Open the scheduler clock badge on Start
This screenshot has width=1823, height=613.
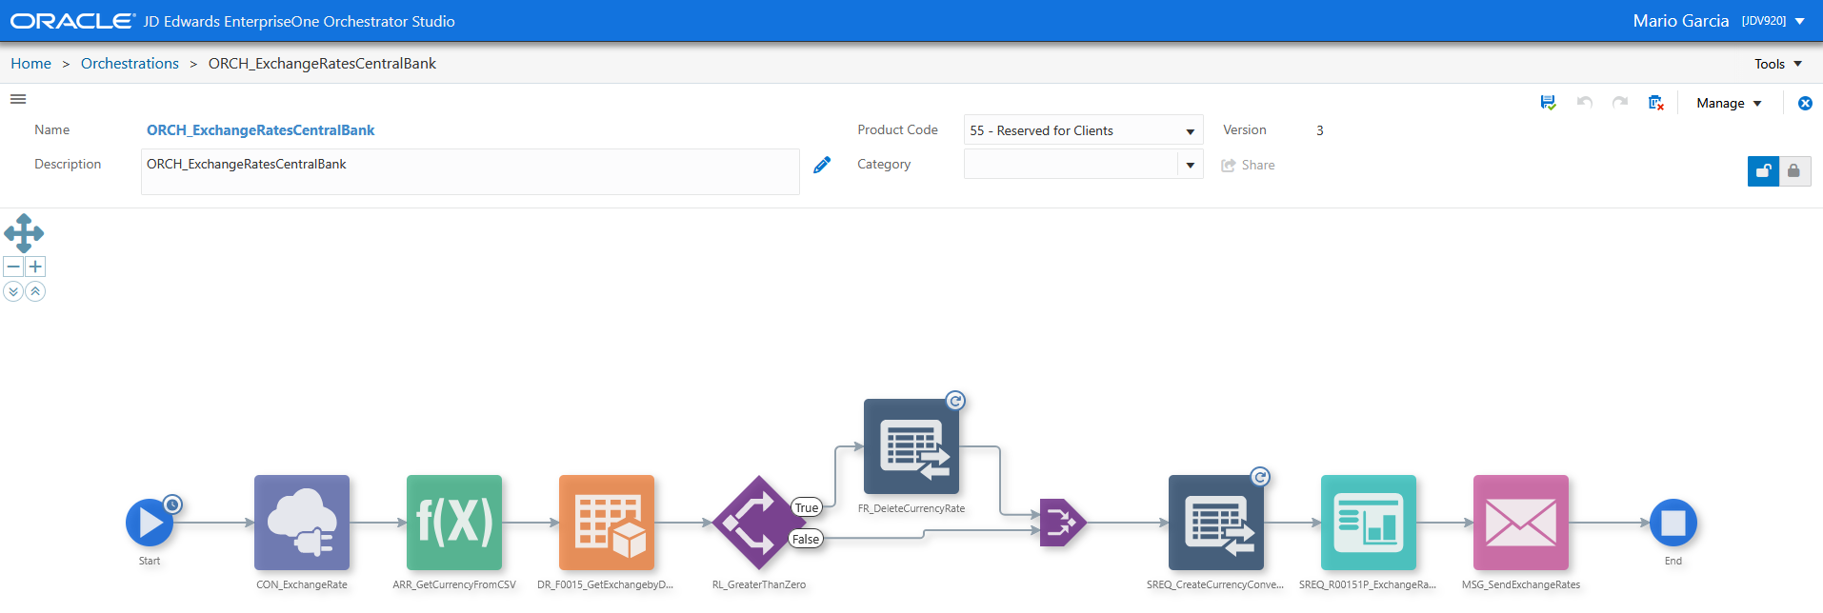pyautogui.click(x=172, y=504)
